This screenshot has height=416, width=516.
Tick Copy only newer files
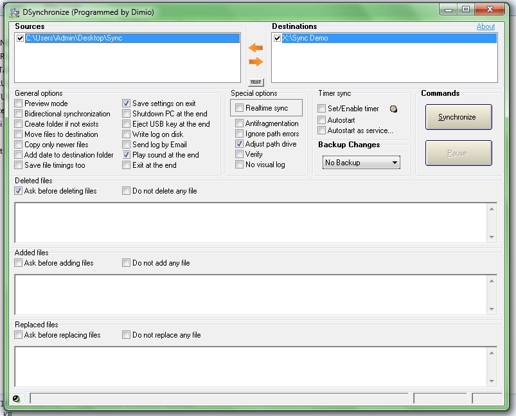tap(19, 144)
